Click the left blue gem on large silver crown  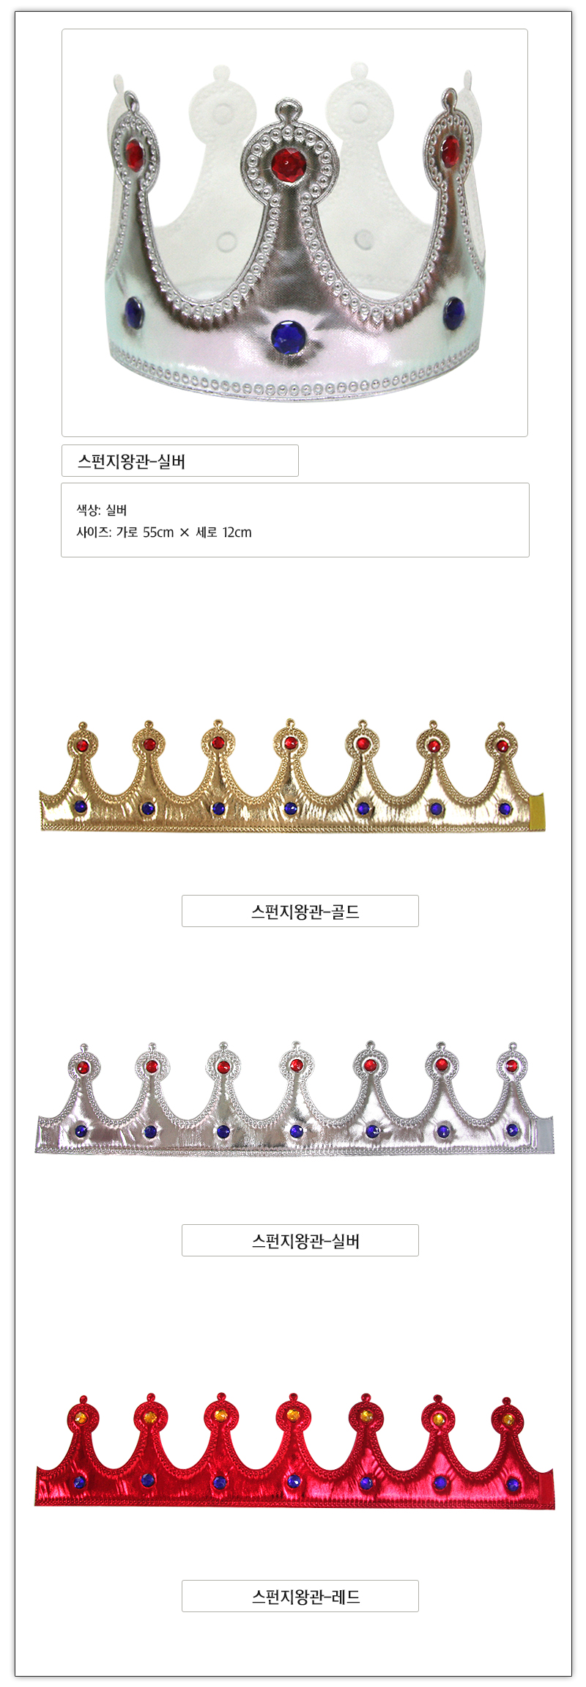[134, 312]
